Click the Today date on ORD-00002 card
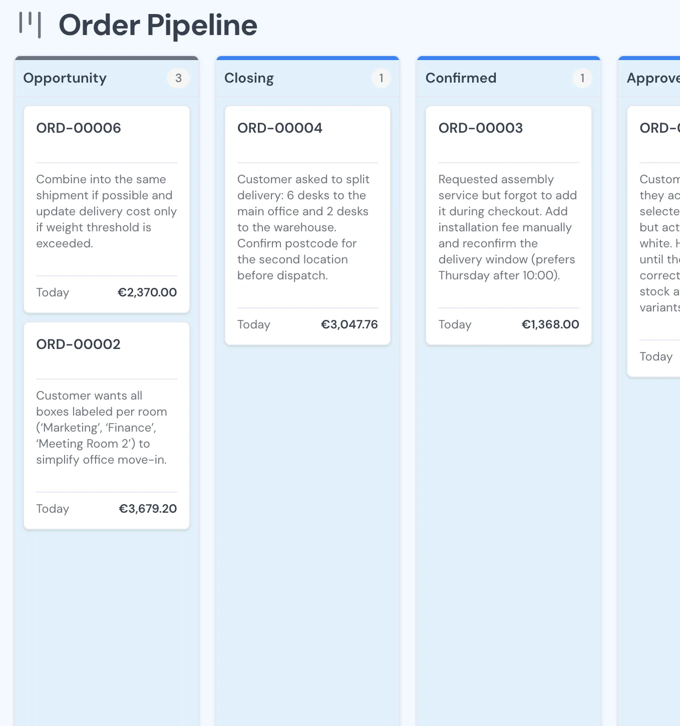Screen dimensions: 680x726 pyautogui.click(x=53, y=509)
